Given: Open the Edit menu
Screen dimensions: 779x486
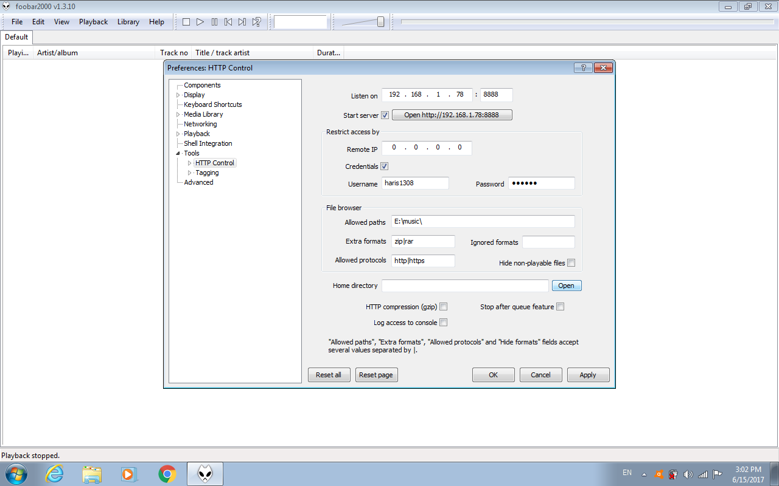Looking at the screenshot, I should pyautogui.click(x=38, y=22).
